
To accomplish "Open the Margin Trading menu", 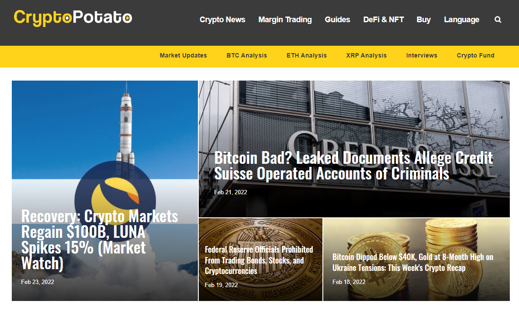I will (285, 20).
